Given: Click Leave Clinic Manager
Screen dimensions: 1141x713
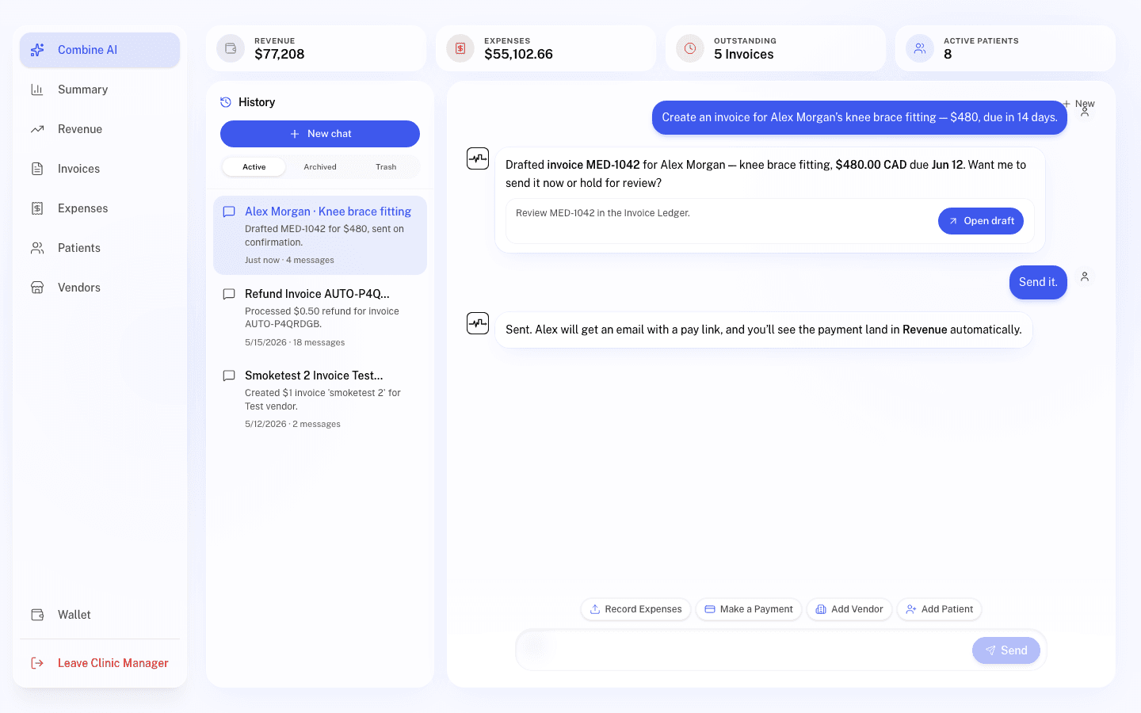Looking at the screenshot, I should pyautogui.click(x=100, y=663).
